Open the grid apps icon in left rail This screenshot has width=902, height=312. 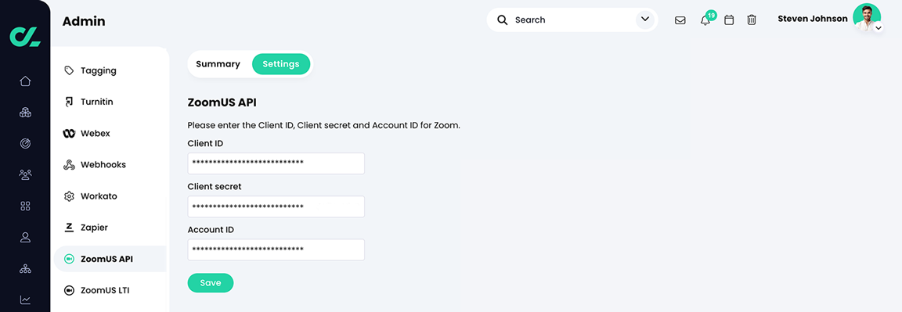(x=25, y=206)
